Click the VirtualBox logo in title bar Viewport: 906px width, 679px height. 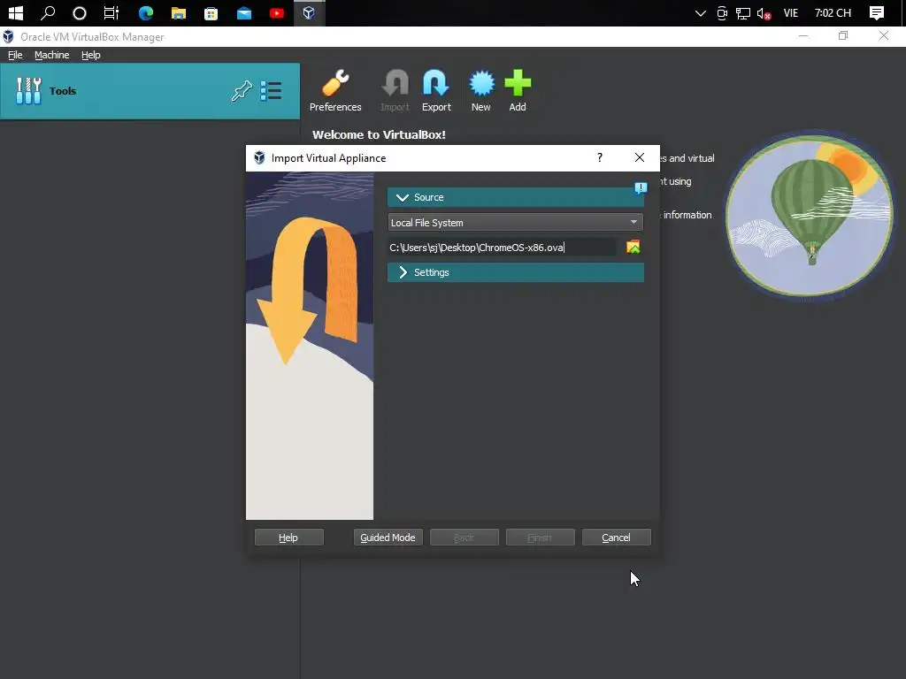8,37
